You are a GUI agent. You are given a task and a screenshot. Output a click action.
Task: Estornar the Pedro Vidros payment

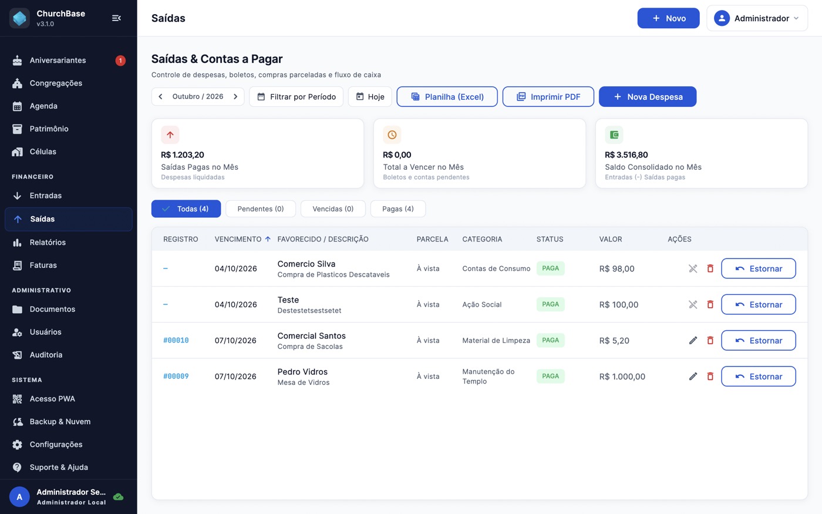[x=759, y=376]
